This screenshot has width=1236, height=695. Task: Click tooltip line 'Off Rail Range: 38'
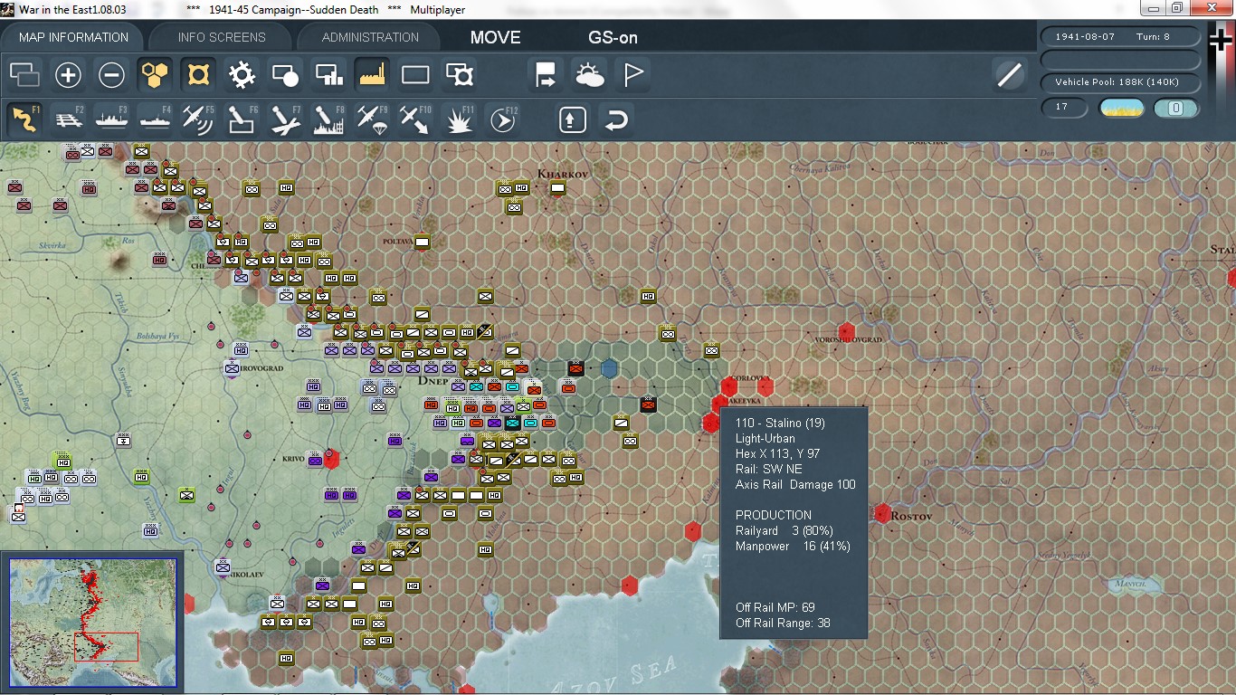783,623
